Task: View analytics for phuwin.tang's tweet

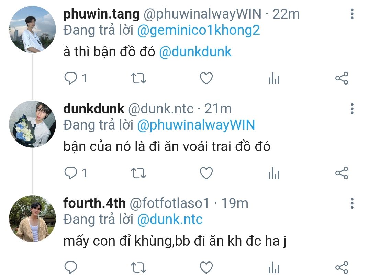Action: coord(274,78)
